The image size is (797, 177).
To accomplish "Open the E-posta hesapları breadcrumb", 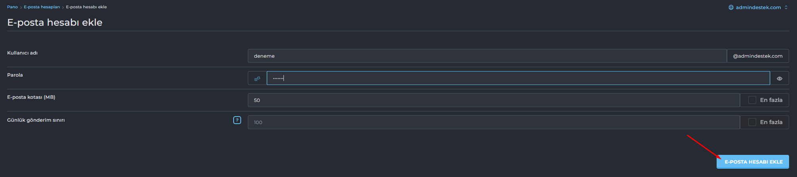I will click(42, 7).
